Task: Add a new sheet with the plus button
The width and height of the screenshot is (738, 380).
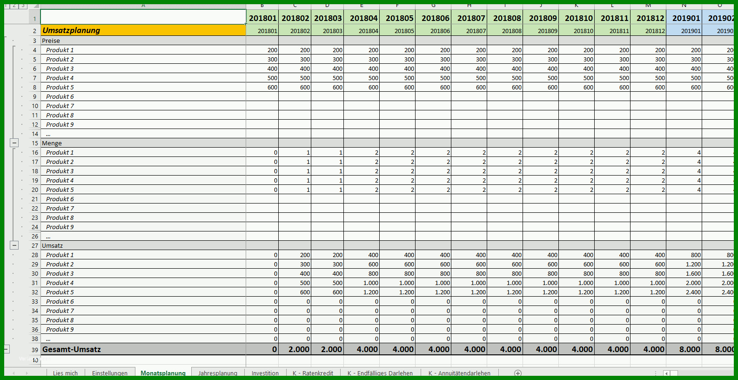Action: 517,373
